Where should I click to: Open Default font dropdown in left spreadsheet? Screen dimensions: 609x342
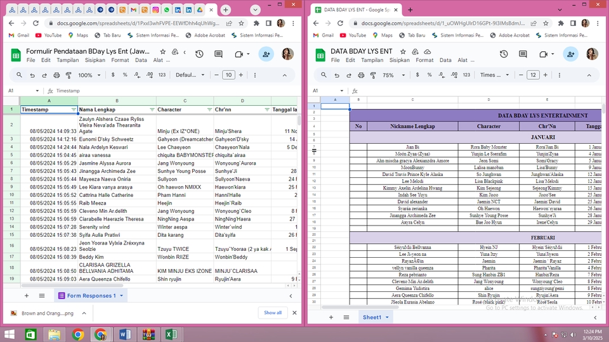pos(190,75)
